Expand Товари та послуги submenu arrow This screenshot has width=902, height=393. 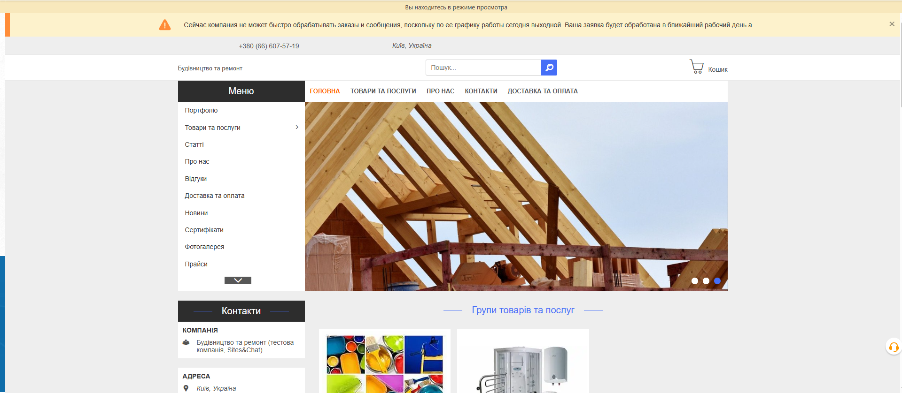click(297, 127)
